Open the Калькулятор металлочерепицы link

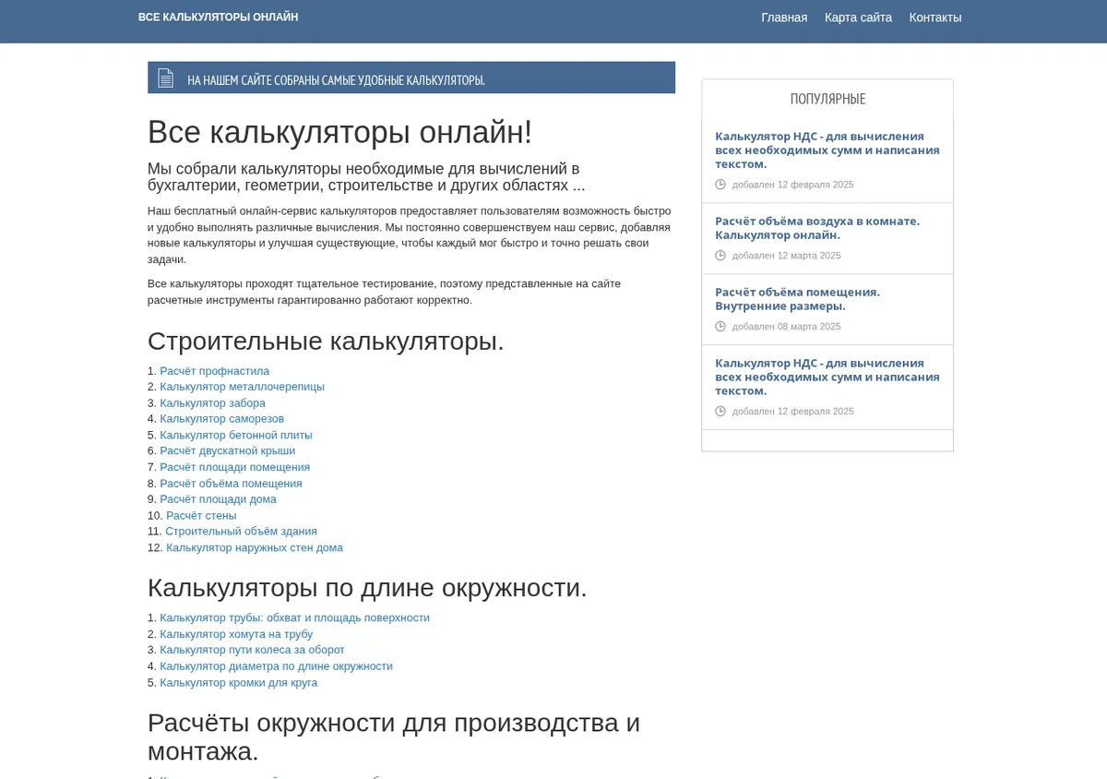242,387
